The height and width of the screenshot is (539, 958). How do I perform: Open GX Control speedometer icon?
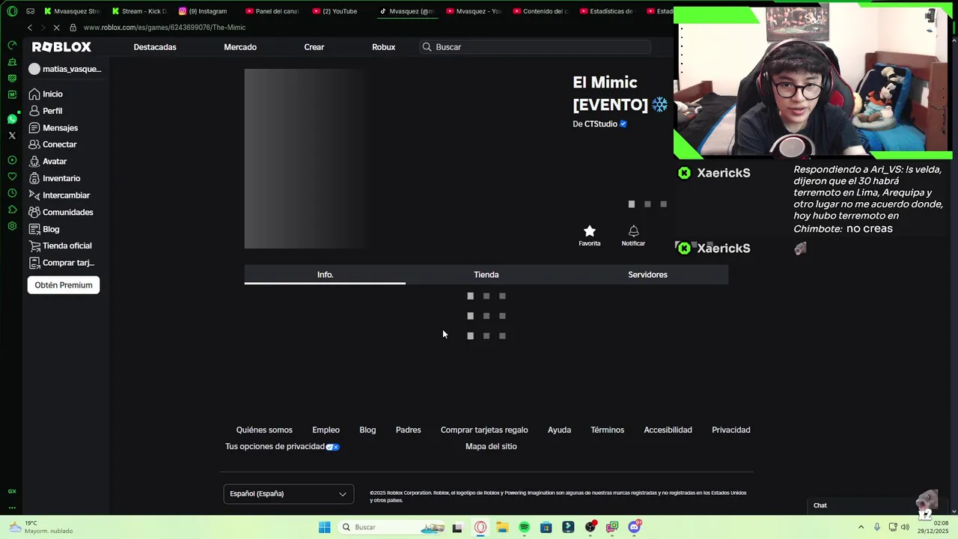point(12,45)
